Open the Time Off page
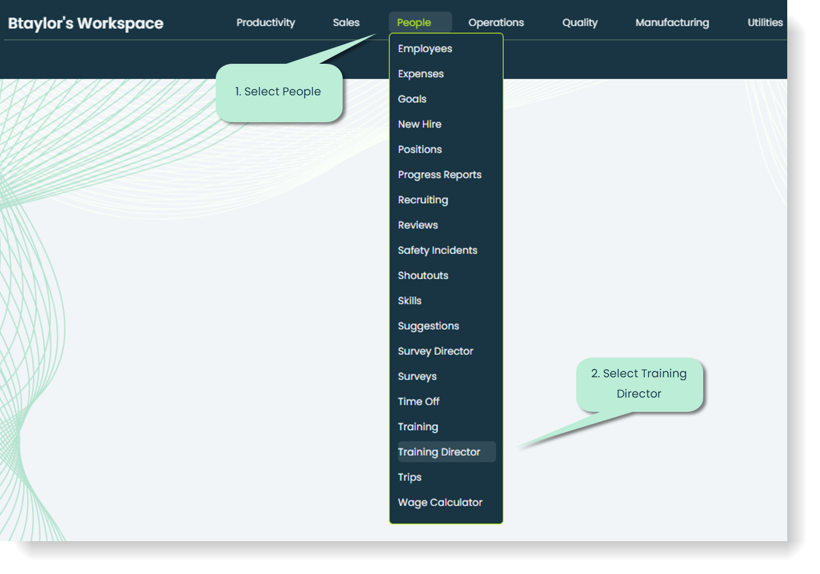 (x=418, y=401)
